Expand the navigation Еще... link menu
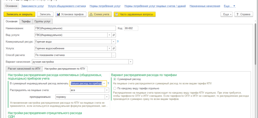Viewport: 258px width, 118px height. 230,6
